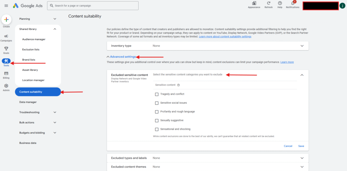Click the Sensitive content help icon
Screen dimensions: 347x171
(x=178, y=85)
